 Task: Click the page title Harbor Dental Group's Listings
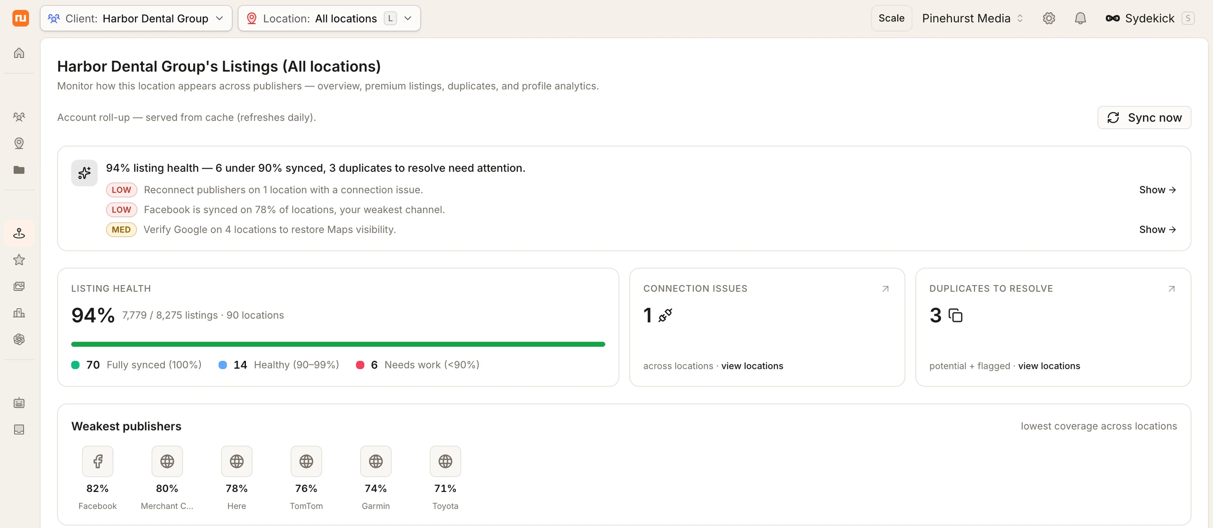219,66
